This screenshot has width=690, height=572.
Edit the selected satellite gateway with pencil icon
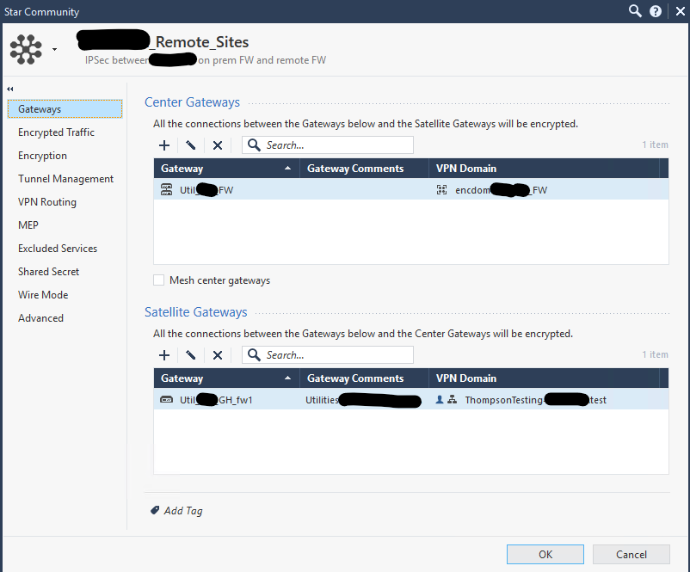point(190,355)
